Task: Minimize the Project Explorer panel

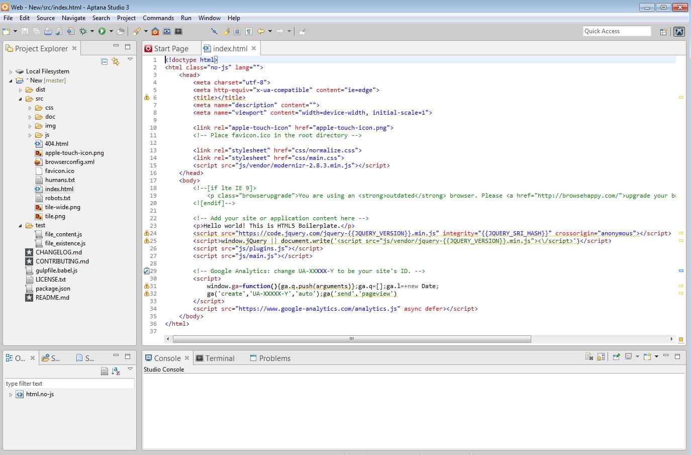Action: click(x=116, y=46)
